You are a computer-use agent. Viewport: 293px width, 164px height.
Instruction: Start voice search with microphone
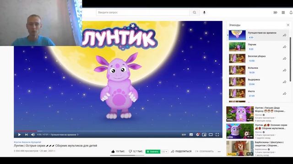[x=204, y=12]
